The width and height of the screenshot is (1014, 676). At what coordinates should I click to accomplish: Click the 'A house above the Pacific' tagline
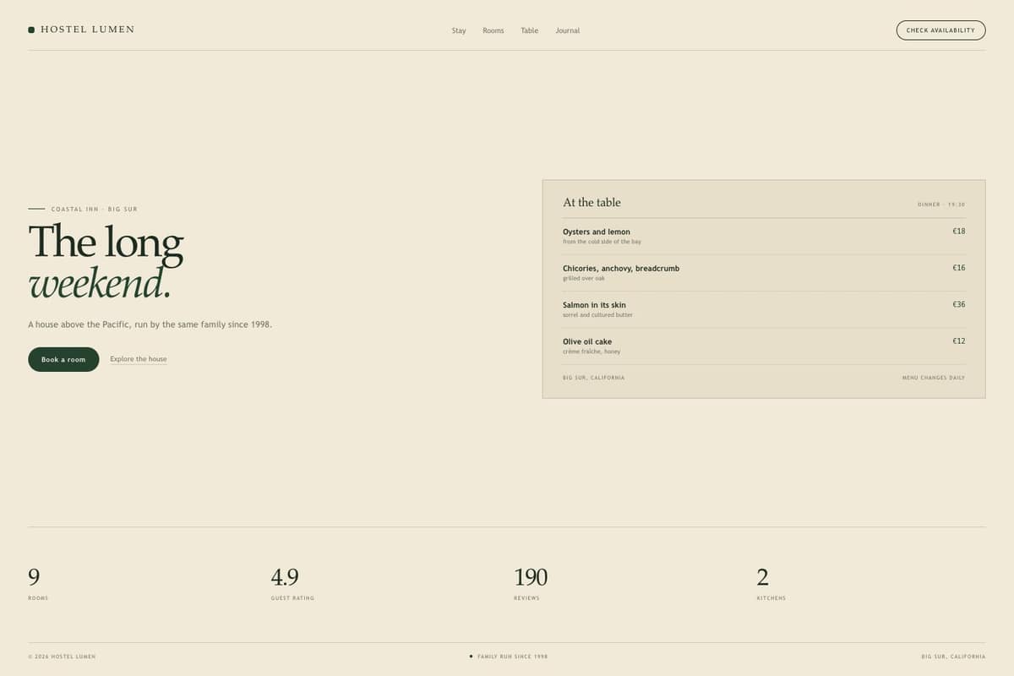150,324
